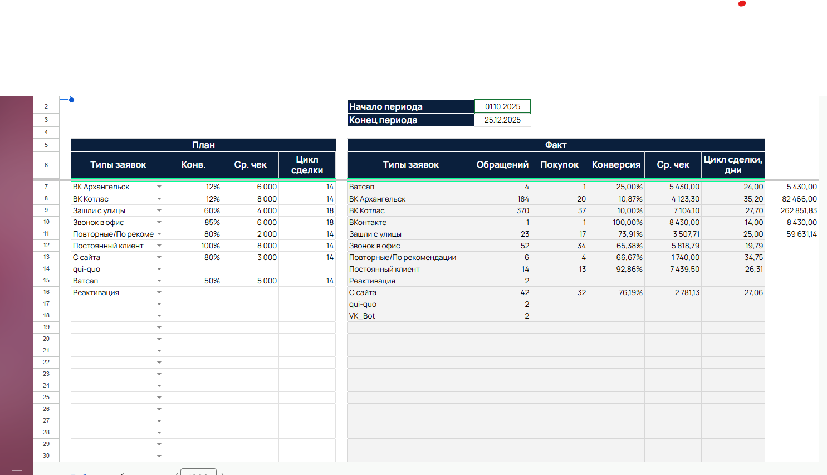Select the Конверсия column header cell

tap(616, 165)
